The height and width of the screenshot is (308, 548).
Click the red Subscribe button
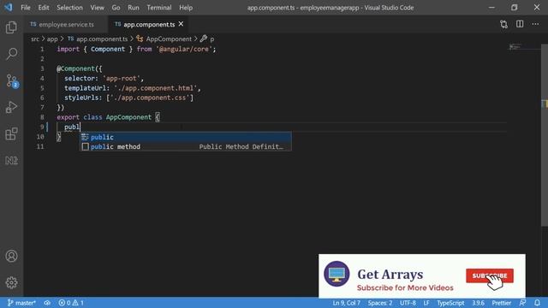click(x=489, y=275)
